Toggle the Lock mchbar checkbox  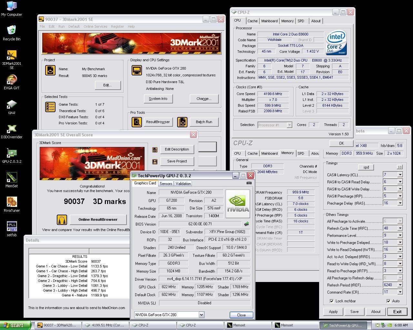coord(332,301)
